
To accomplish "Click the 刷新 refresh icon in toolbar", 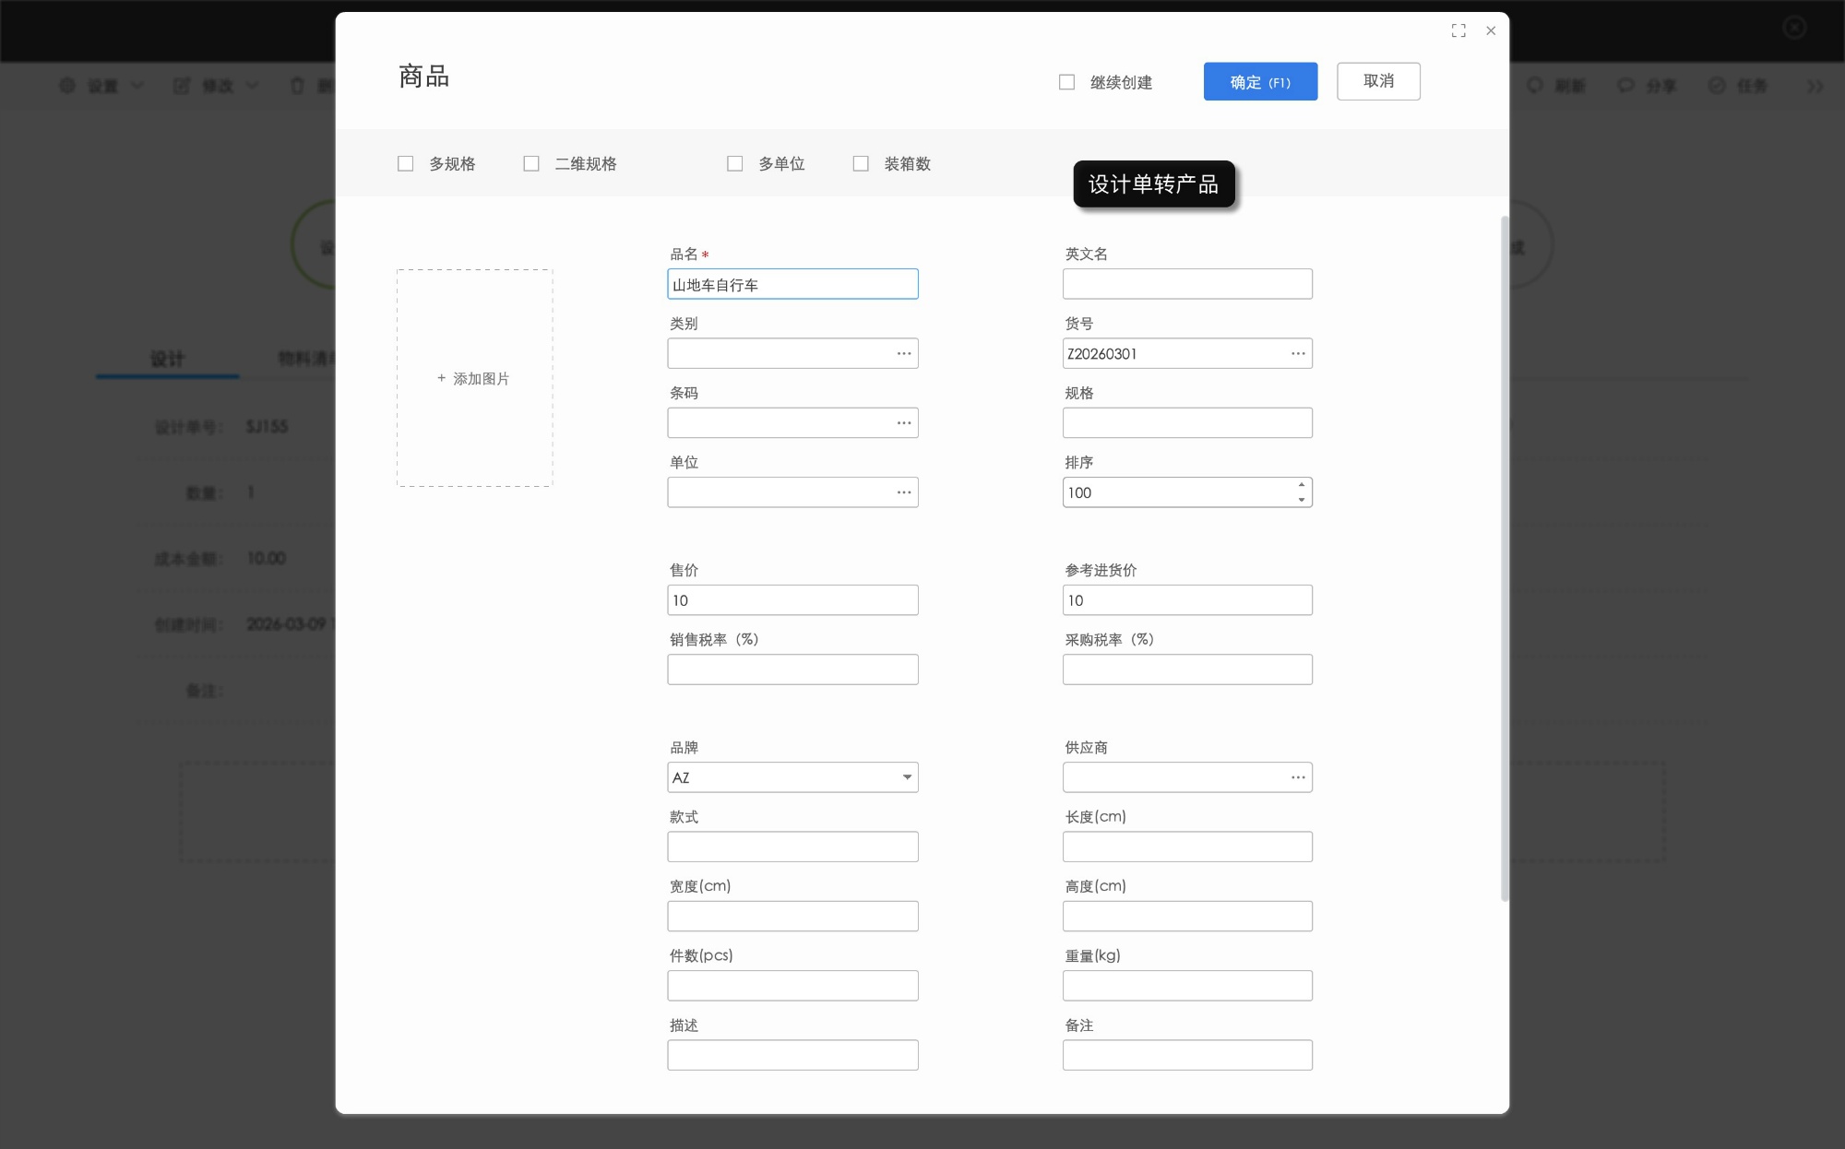I will tap(1534, 85).
